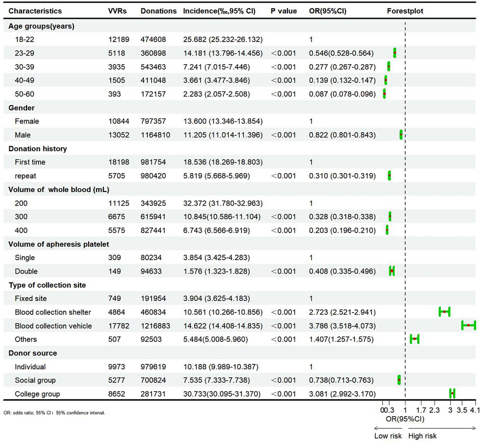Select the First time row label
Image resolution: width=480 pixels, height=443 pixels.
(x=30, y=162)
